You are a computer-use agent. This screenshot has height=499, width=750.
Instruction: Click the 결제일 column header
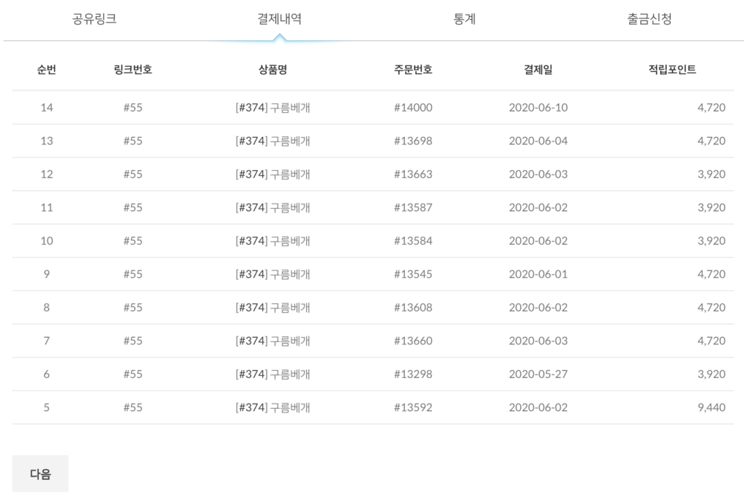pos(538,70)
